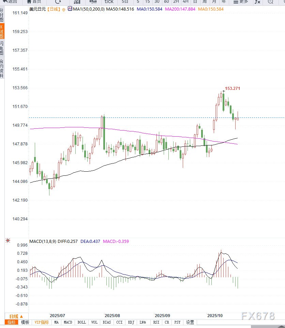Viewport: 285px width, 328px height.
Task: Switch to 分时图 side tab
Action: tap(2, 15)
